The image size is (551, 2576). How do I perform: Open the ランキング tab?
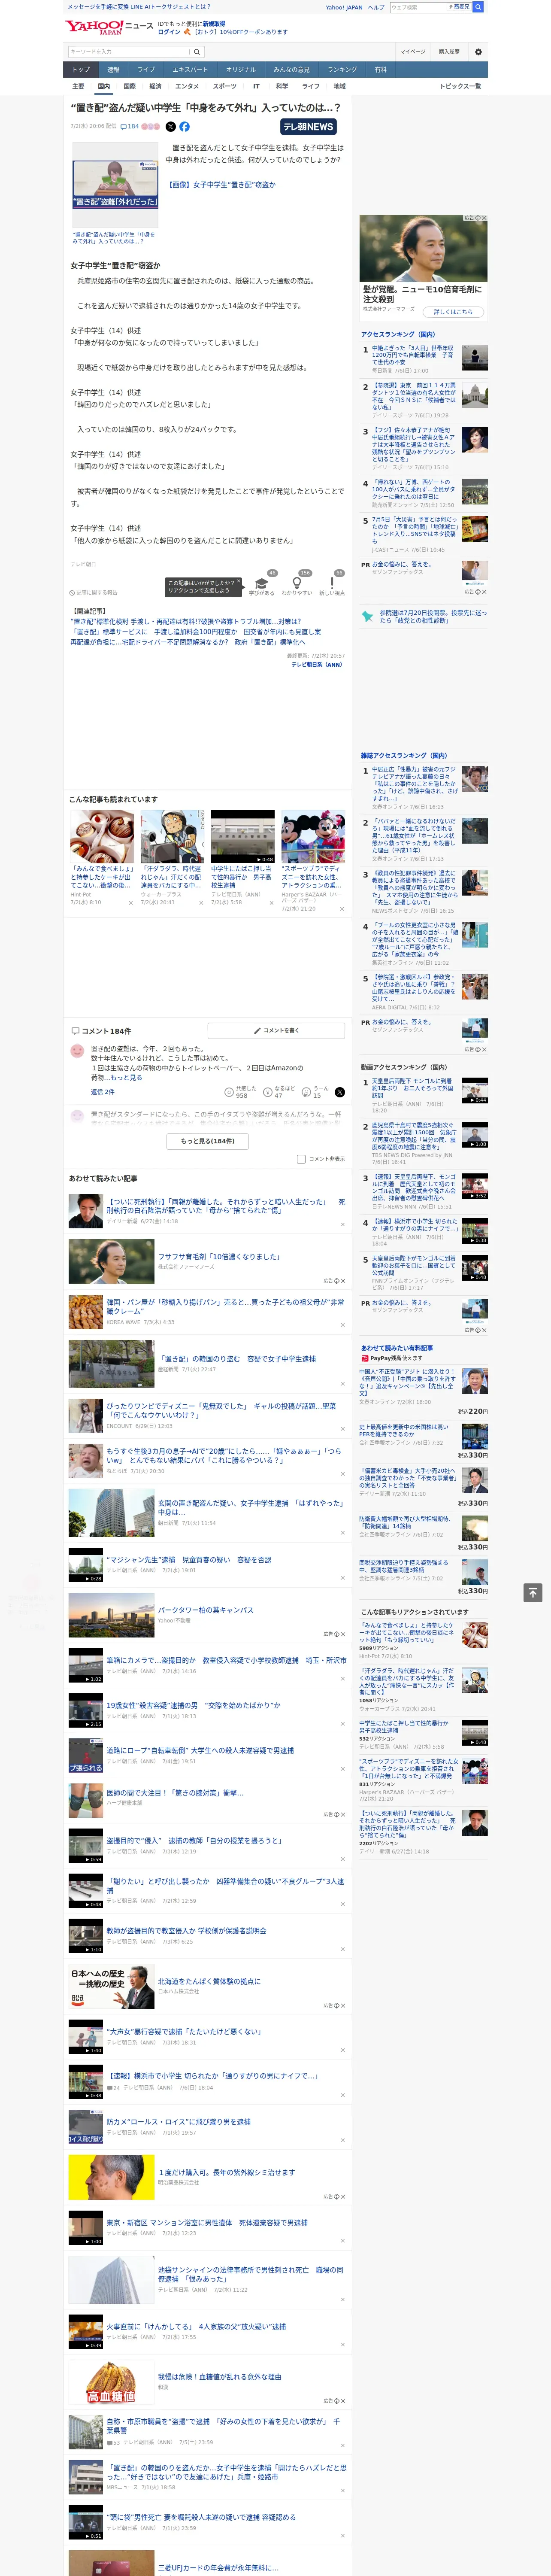(342, 70)
